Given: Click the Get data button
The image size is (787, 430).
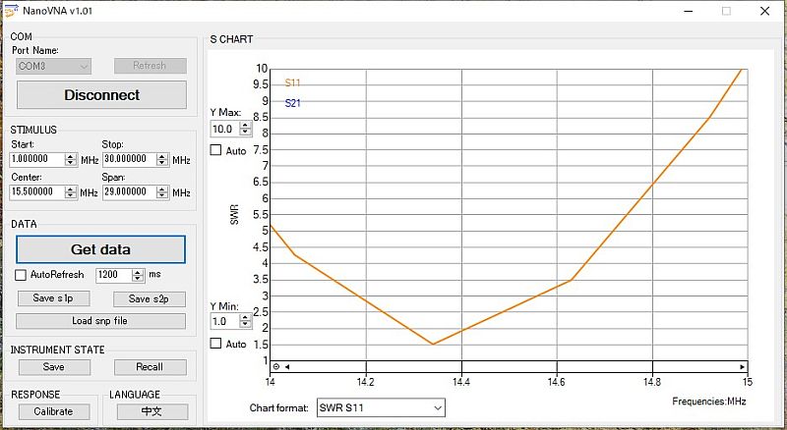Looking at the screenshot, I should (100, 249).
